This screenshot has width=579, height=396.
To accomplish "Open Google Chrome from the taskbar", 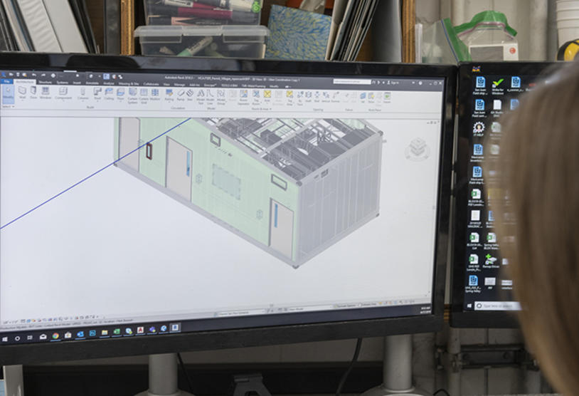I will [x=55, y=335].
